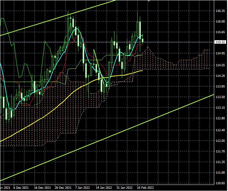228x191 pixels.
Task: Click the 114.55 price axis label
Action: pos(220,65)
